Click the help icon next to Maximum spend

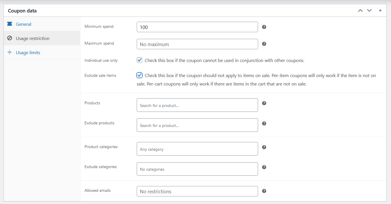[264, 44]
